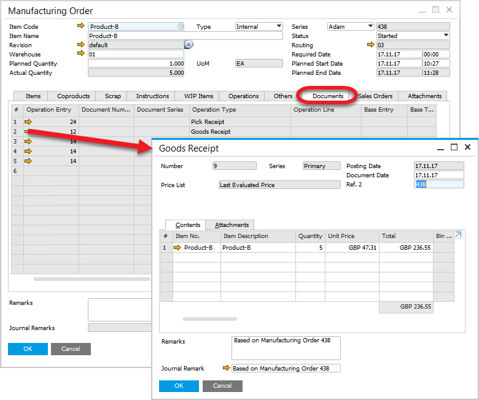Click Cancel in the Manufacturing Order window
479x400 pixels.
[x=71, y=348]
